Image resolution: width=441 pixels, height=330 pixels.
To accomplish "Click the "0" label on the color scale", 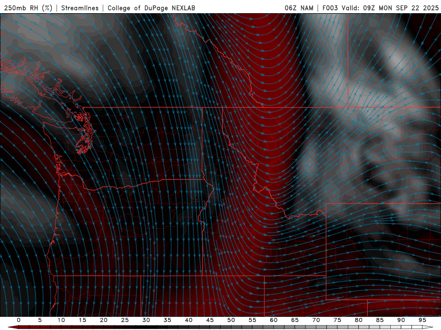I will (19, 320).
